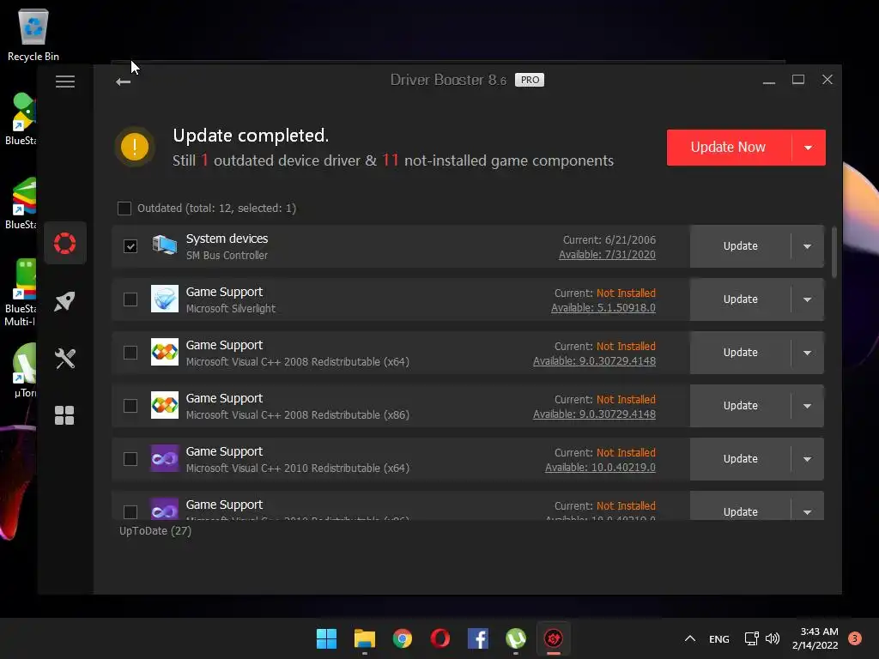The height and width of the screenshot is (659, 879).
Task: Update Visual C++ 2008 Redistributable (x86)
Action: pyautogui.click(x=740, y=406)
